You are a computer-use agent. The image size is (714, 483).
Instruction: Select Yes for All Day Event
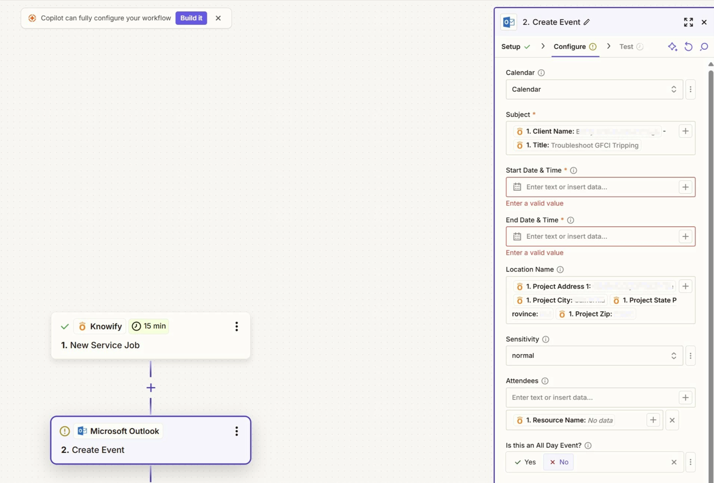[525, 462]
